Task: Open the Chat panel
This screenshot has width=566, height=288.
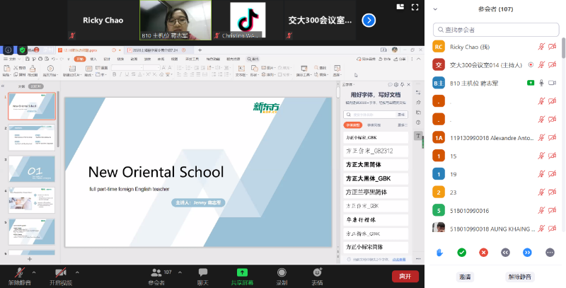Action: click(203, 277)
